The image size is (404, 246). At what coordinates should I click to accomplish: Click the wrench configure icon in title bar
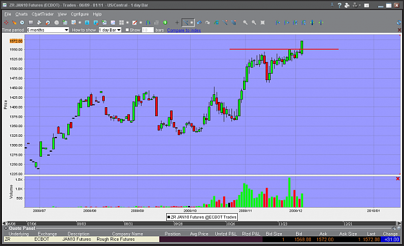(356, 5)
